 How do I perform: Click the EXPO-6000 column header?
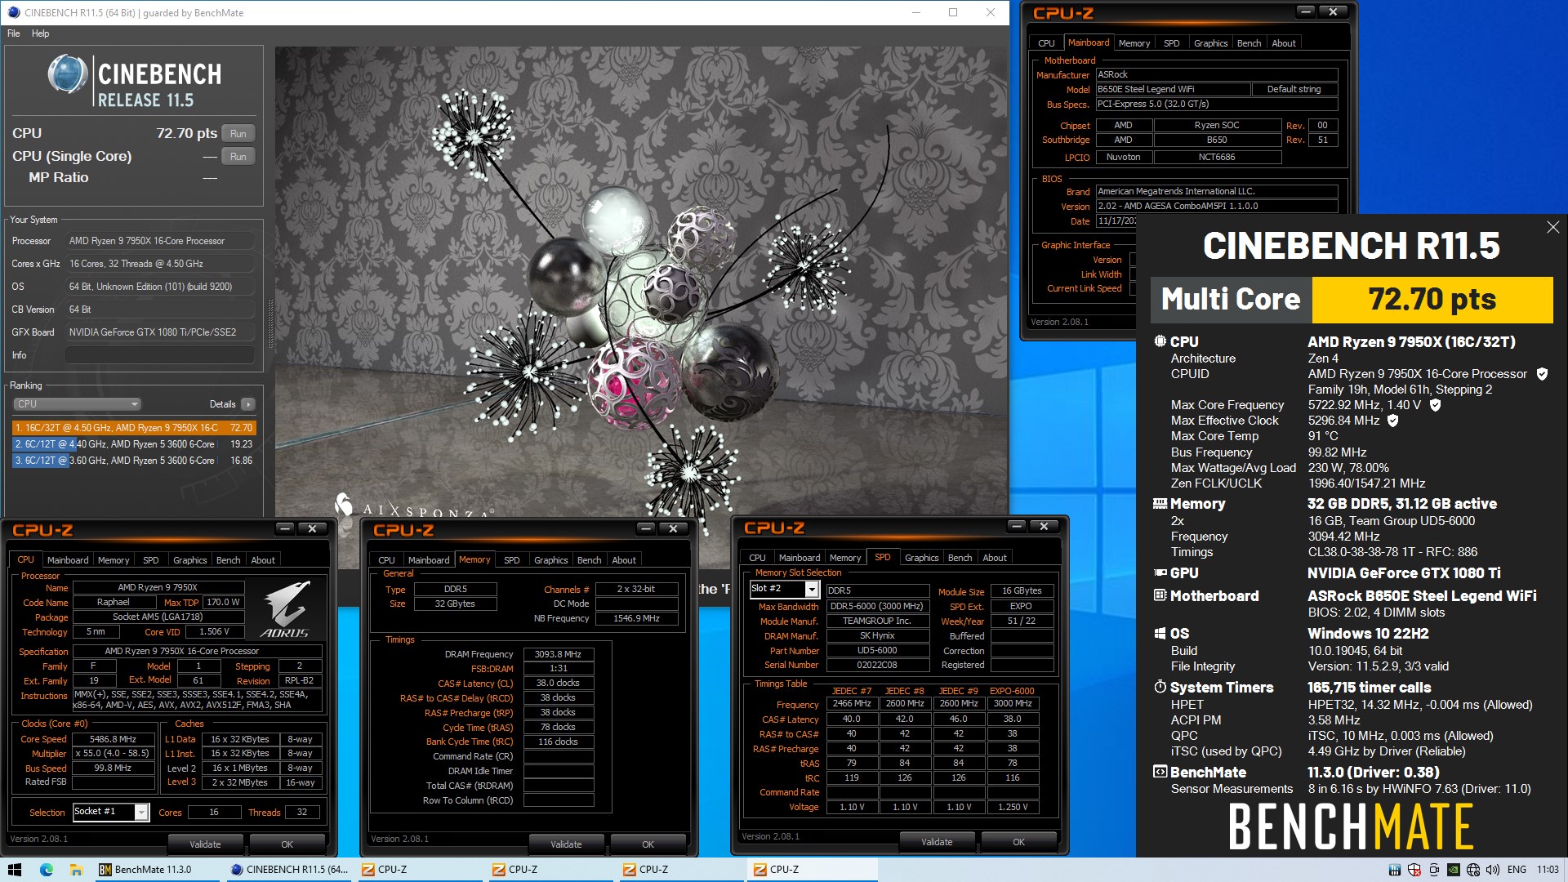point(1012,691)
